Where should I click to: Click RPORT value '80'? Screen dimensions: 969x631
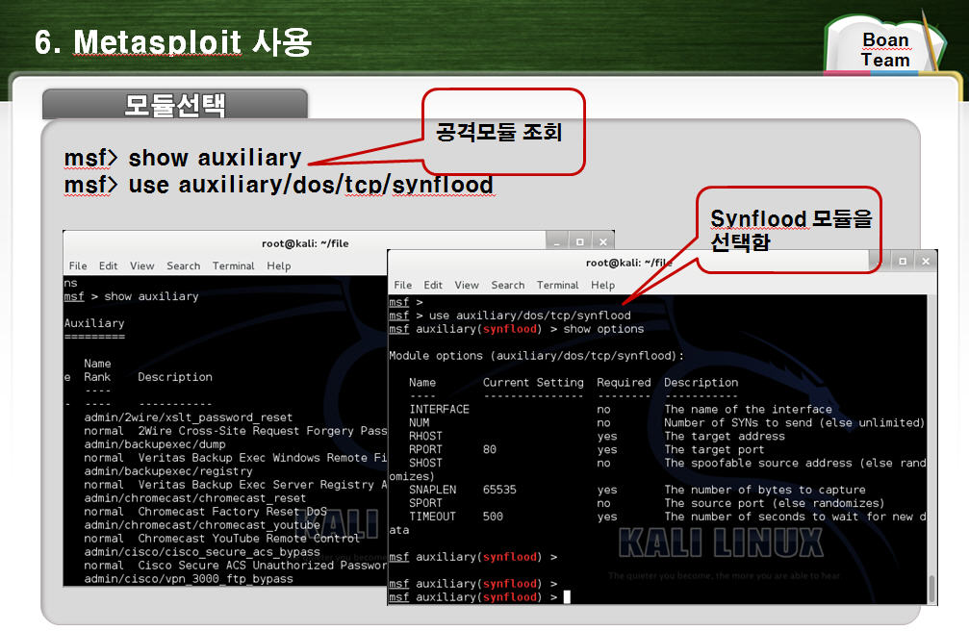point(490,450)
